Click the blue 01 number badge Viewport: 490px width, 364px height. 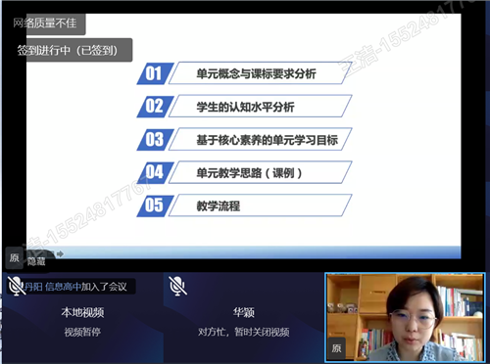pyautogui.click(x=155, y=73)
